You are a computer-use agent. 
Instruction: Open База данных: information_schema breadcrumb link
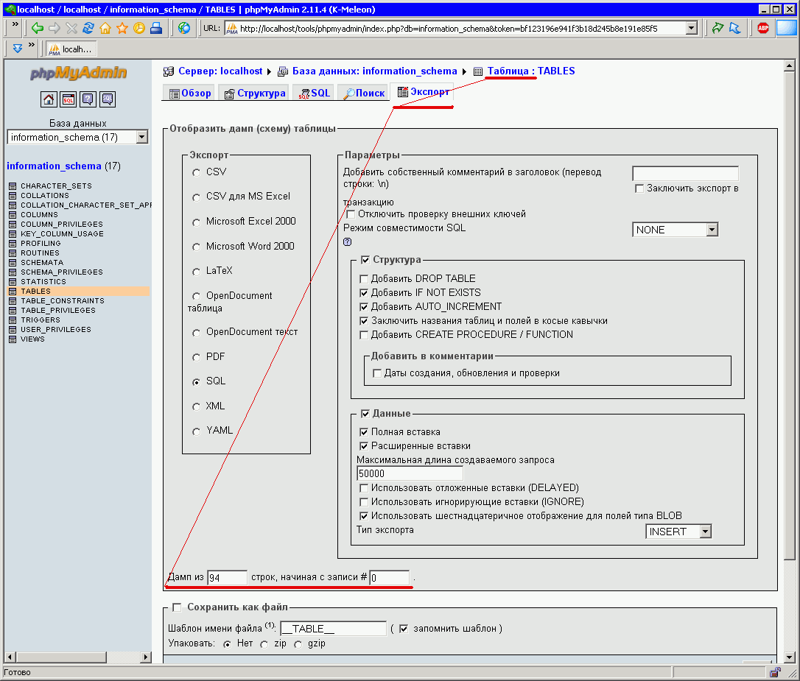click(x=374, y=71)
